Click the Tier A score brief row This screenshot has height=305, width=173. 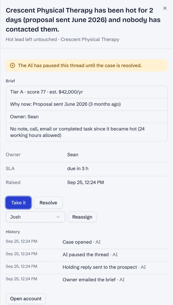point(86,92)
